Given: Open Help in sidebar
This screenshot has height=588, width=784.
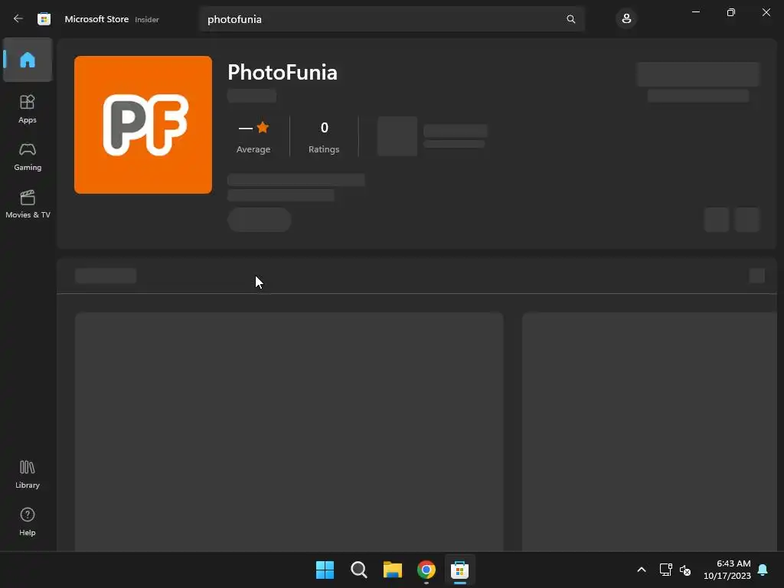Looking at the screenshot, I should click(28, 521).
